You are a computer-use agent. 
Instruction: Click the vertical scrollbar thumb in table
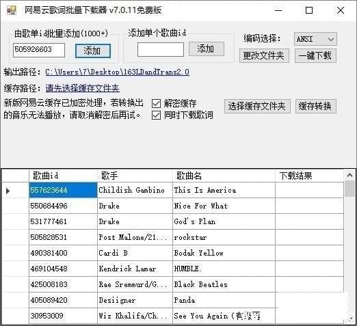pos(349,189)
